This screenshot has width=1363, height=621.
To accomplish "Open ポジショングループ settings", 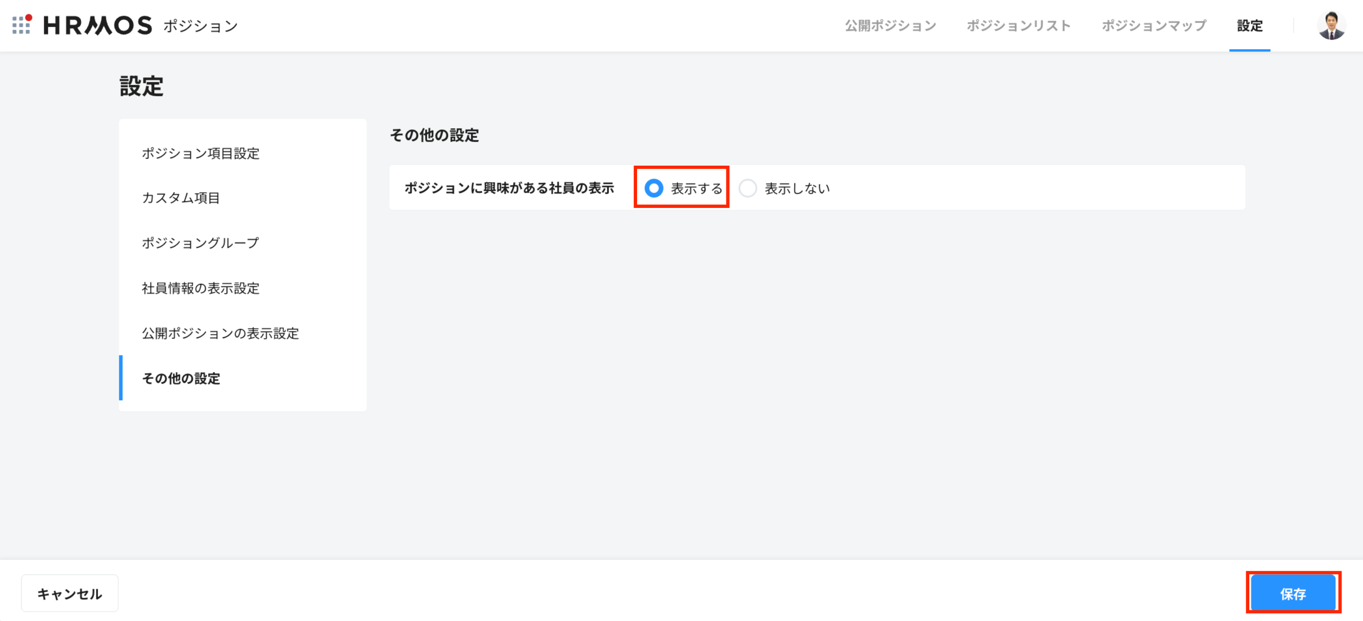I will point(201,243).
